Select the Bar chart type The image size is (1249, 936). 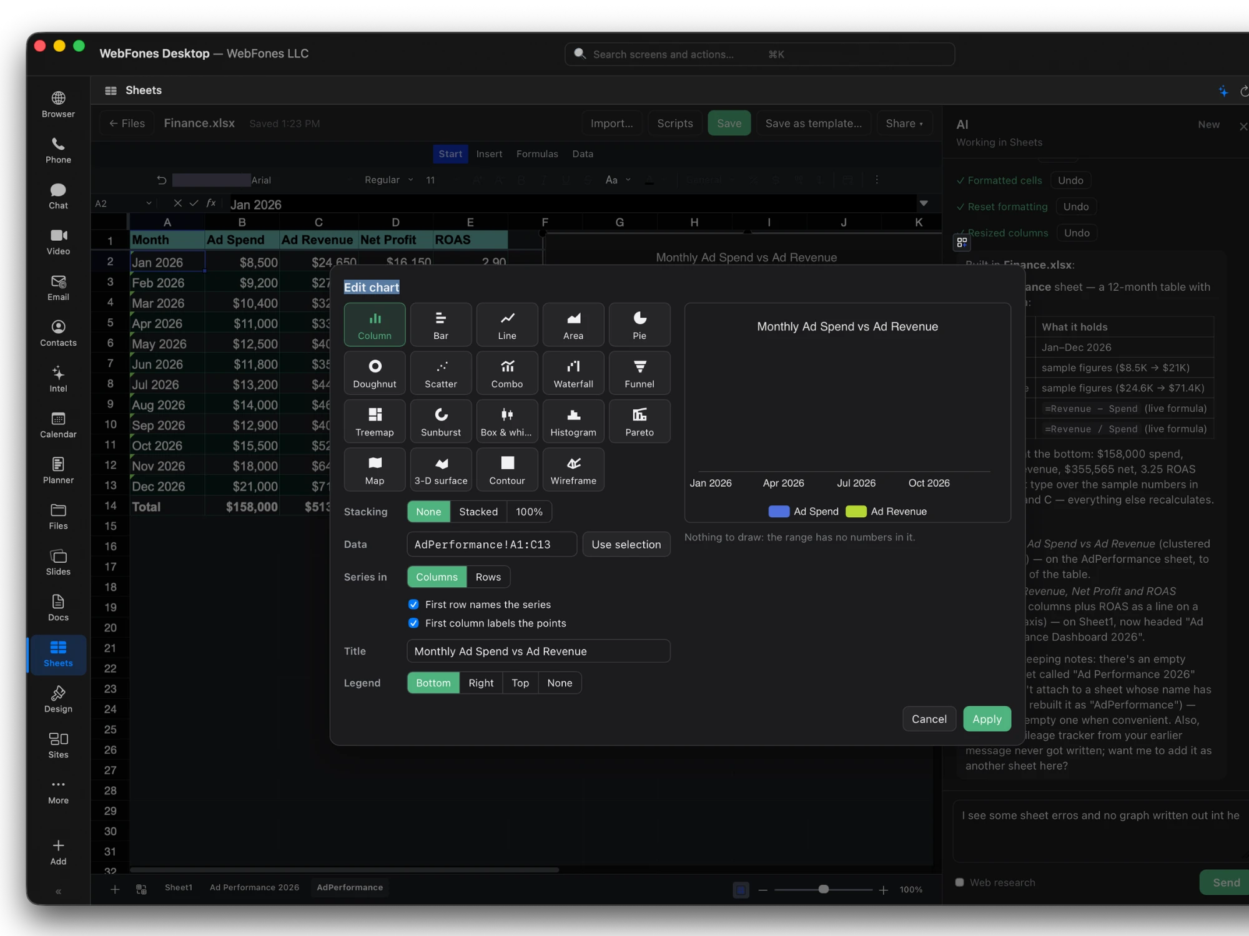coord(440,324)
